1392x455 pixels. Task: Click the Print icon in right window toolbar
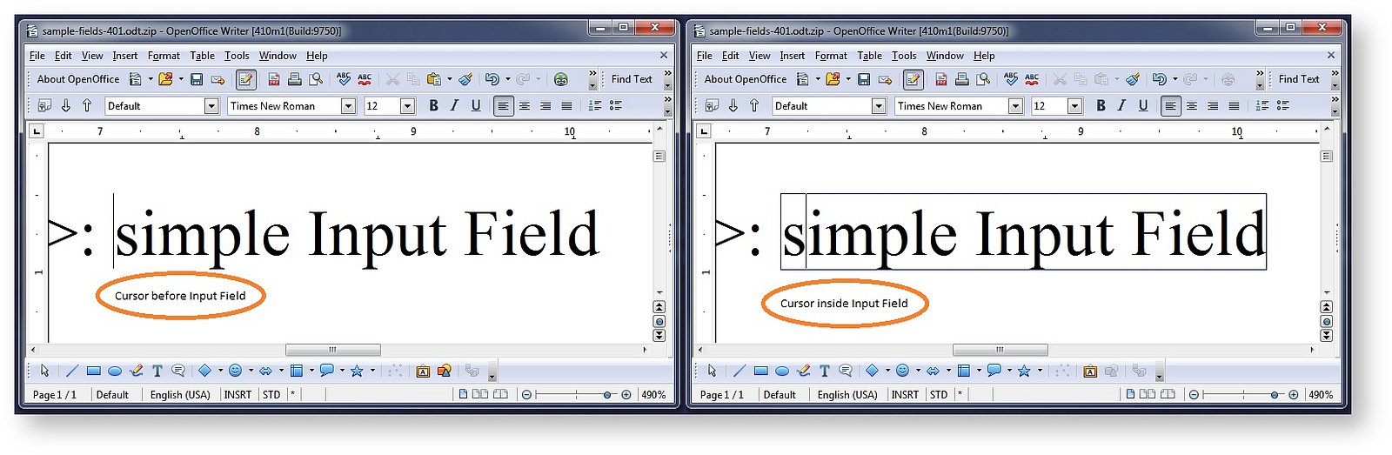(x=962, y=79)
